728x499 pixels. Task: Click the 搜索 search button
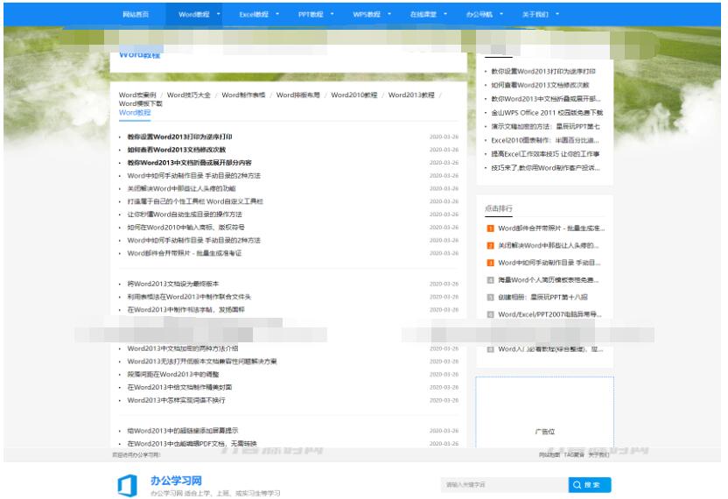click(x=589, y=485)
